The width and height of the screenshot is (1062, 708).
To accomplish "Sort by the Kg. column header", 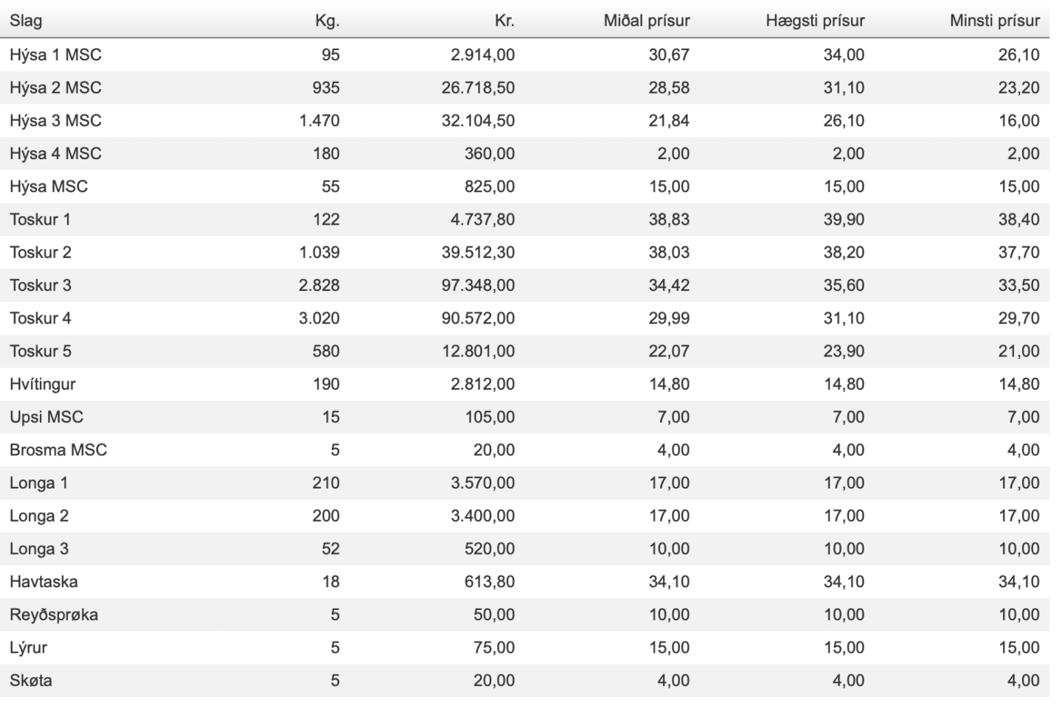I will (327, 21).
